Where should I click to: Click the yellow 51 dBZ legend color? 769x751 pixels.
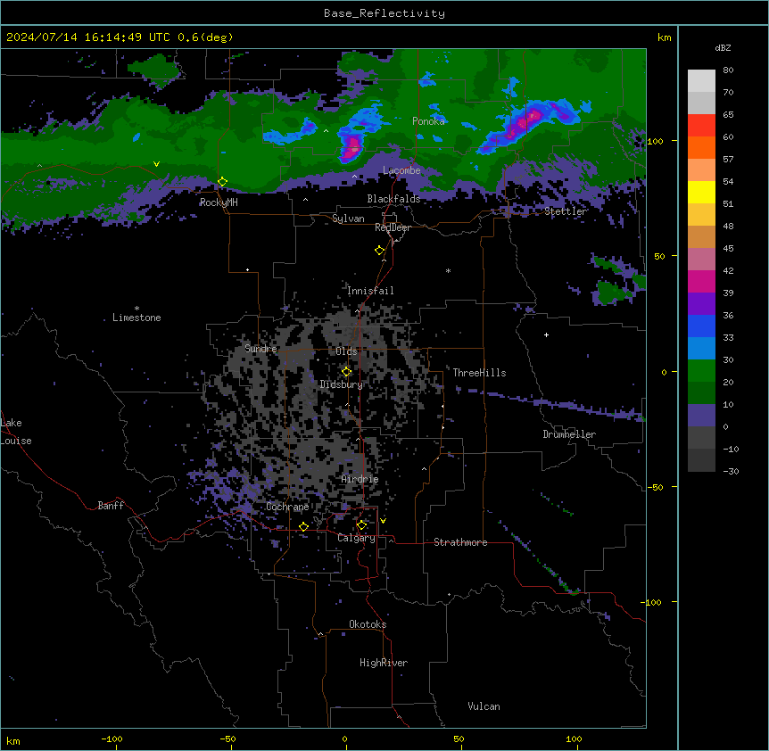click(701, 192)
